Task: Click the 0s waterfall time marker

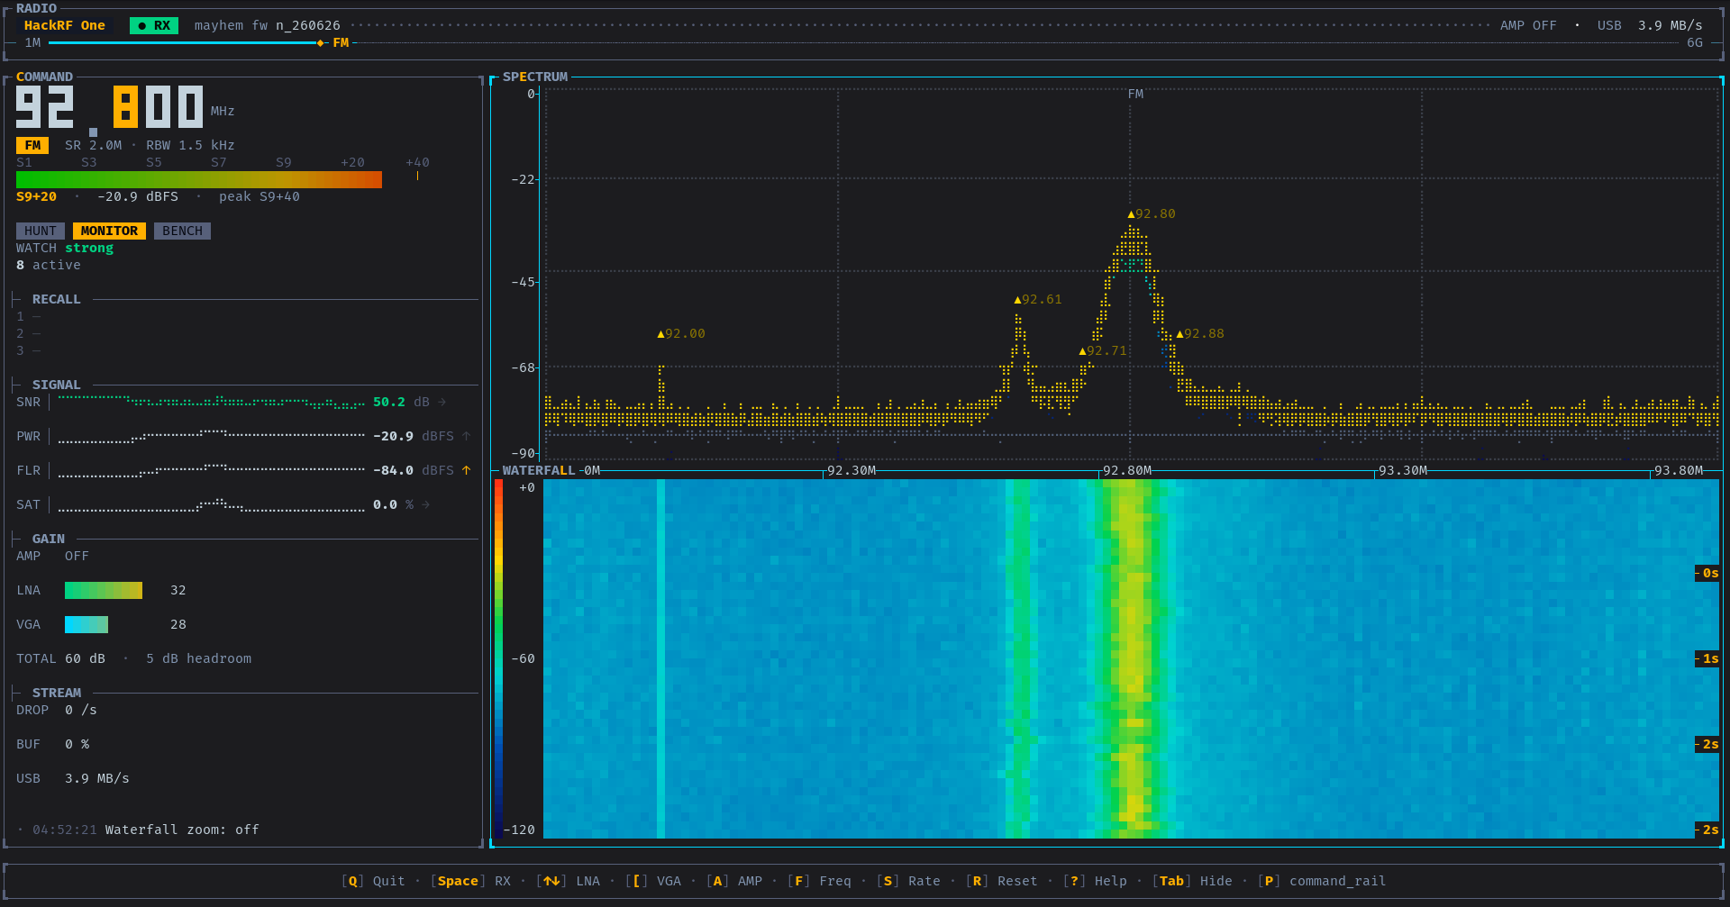Action: point(1708,573)
